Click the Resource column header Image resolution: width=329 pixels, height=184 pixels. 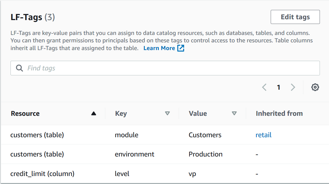coord(25,114)
